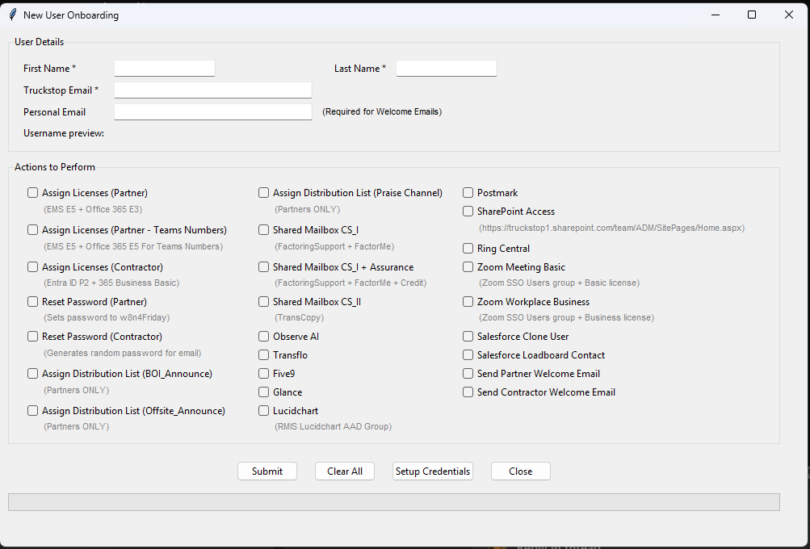Open the Setup Credentials dialog

pos(432,471)
